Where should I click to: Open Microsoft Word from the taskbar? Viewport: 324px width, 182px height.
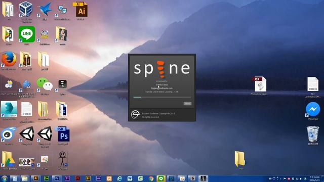pos(130,178)
